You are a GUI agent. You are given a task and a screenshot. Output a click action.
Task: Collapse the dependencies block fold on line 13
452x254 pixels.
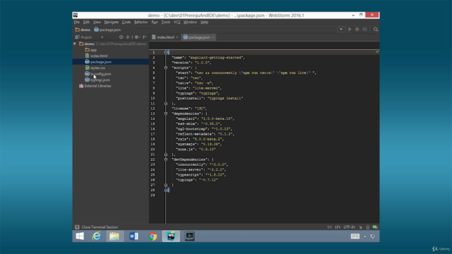click(x=166, y=114)
